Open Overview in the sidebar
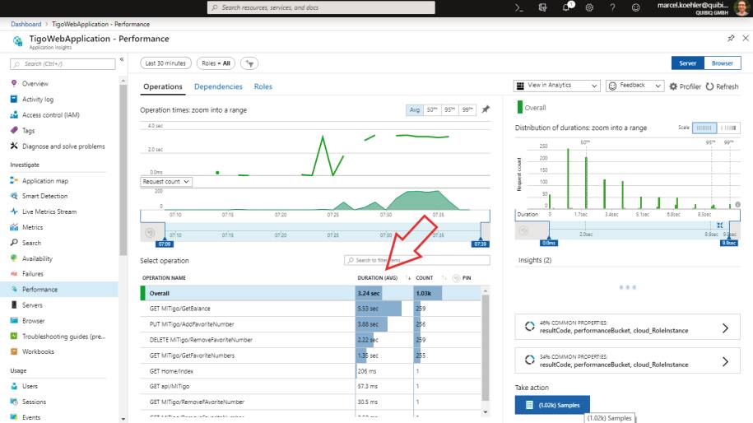 35,84
